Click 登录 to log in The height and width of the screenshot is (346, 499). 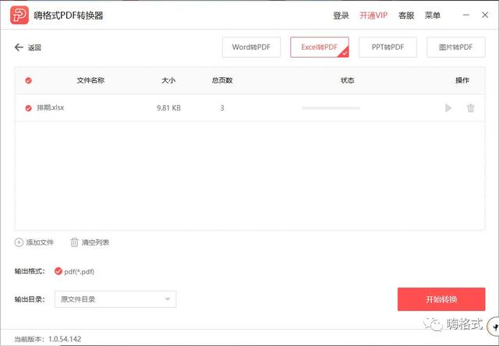click(x=341, y=16)
